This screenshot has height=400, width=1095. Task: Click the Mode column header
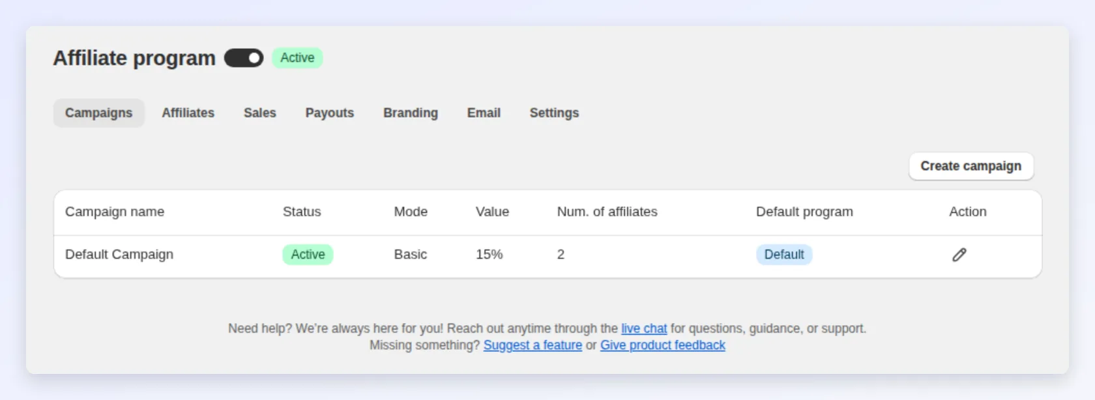[x=411, y=212]
